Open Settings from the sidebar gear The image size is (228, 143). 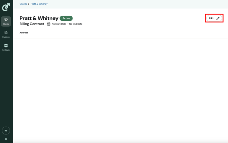pos(6,47)
